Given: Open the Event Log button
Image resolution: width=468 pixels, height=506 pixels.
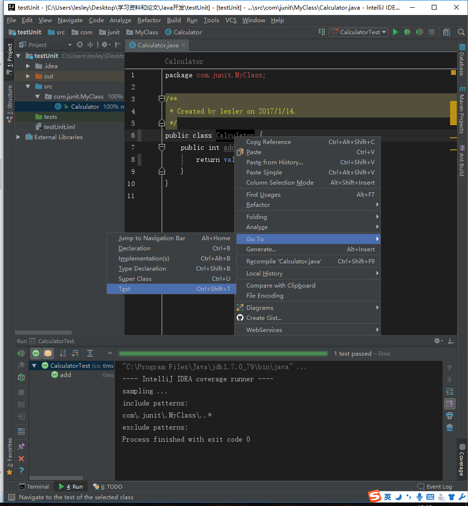Looking at the screenshot, I should 435,487.
